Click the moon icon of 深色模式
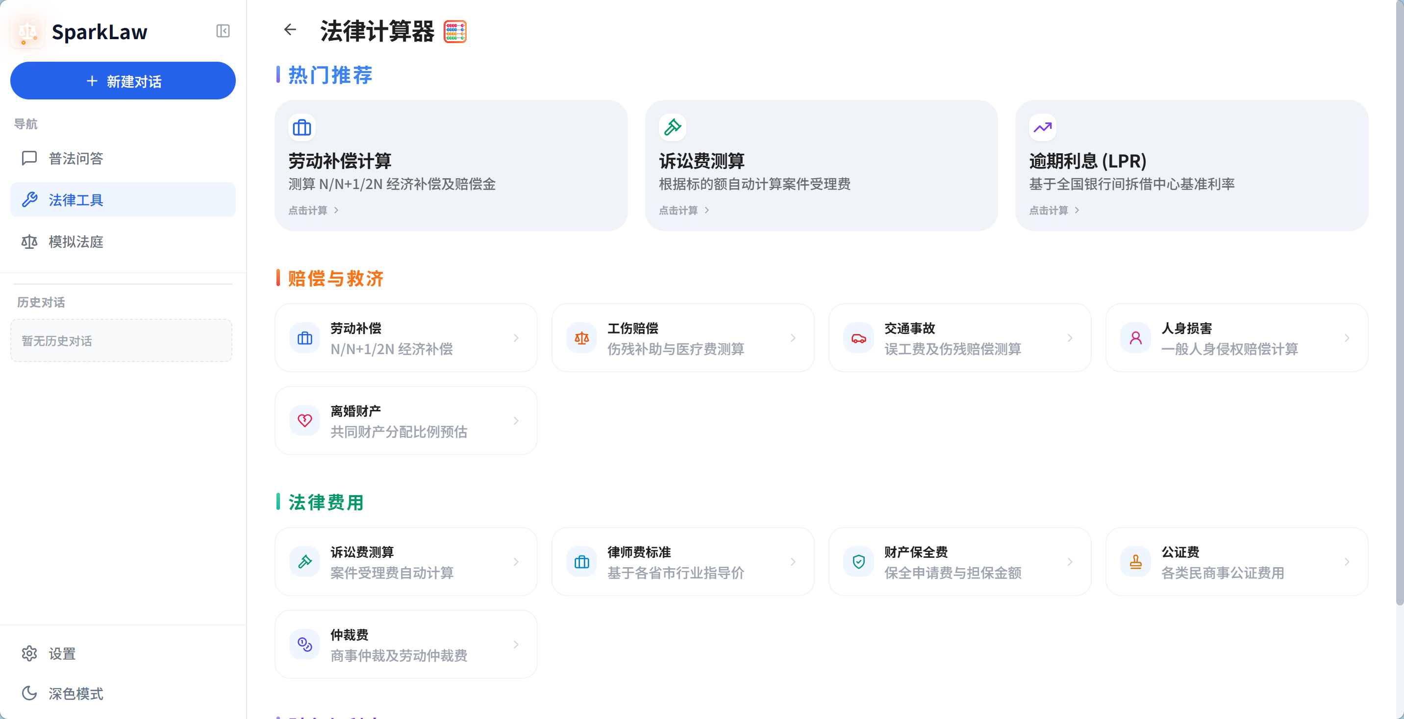 pos(29,693)
